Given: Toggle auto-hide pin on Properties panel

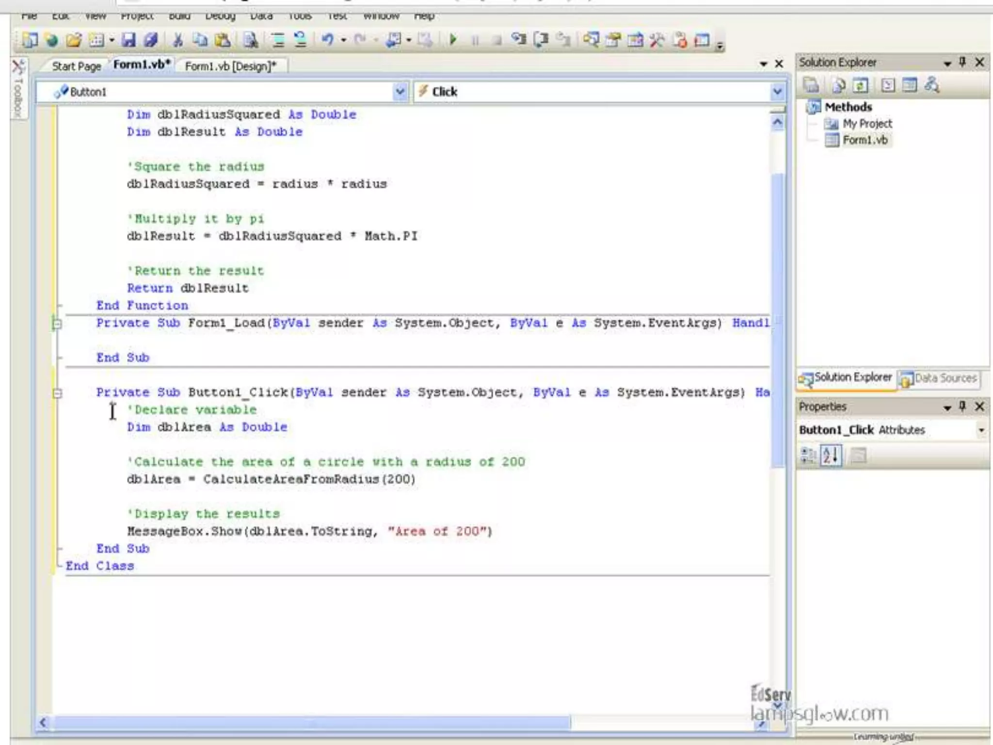Looking at the screenshot, I should 963,406.
